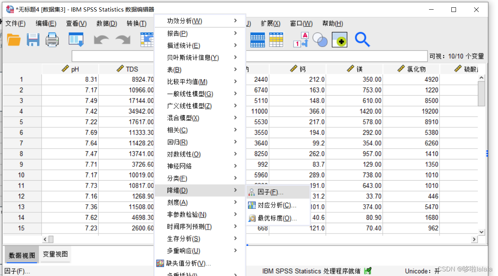This screenshot has height=276, width=498.
Task: Expand the 回归 submenu arrow
Action: tap(235, 142)
